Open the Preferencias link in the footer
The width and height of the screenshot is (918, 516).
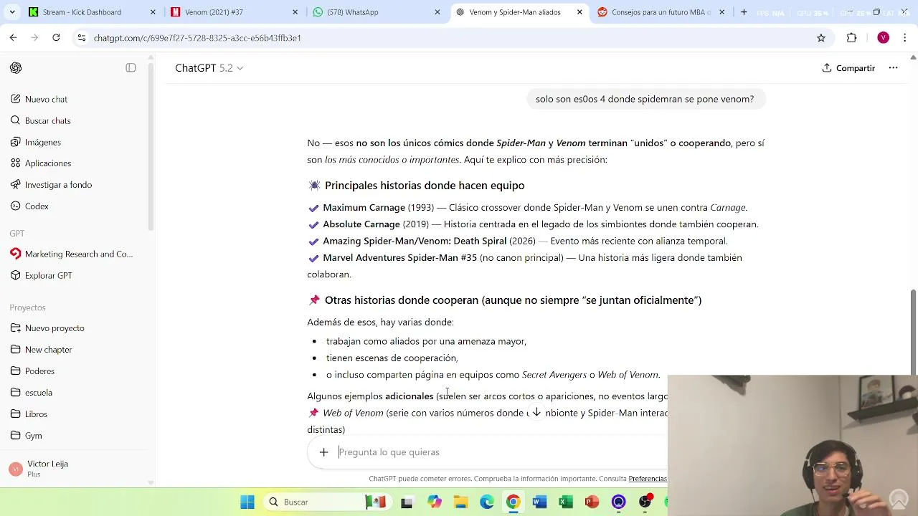click(x=648, y=479)
